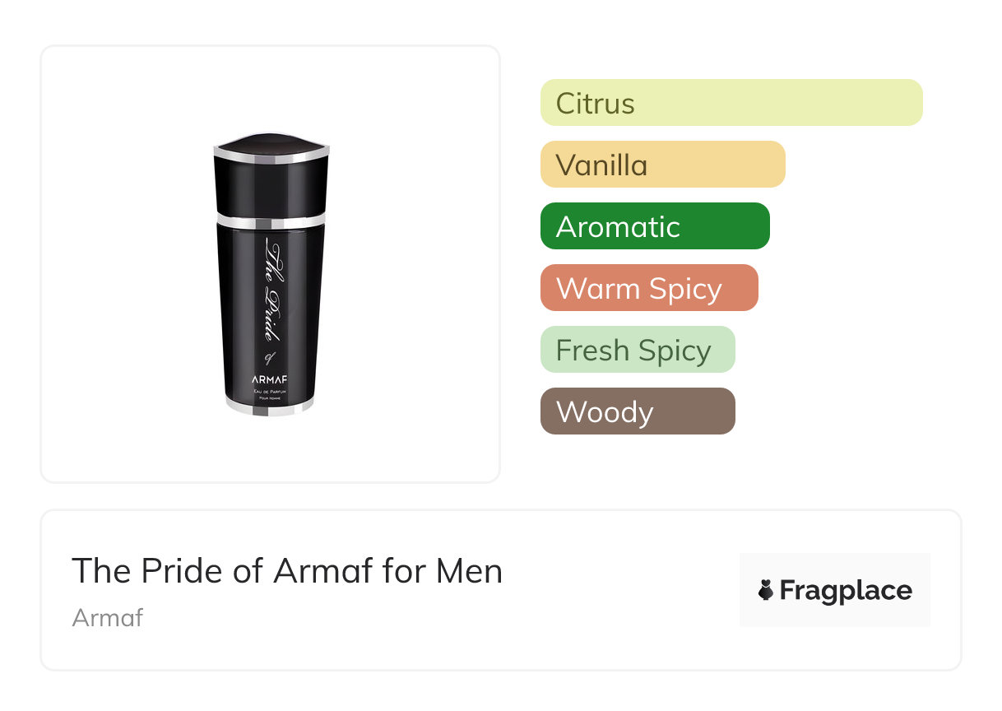Viewport: 1002px width, 711px height.
Task: Click the Fragplace brand name text
Action: 846,590
